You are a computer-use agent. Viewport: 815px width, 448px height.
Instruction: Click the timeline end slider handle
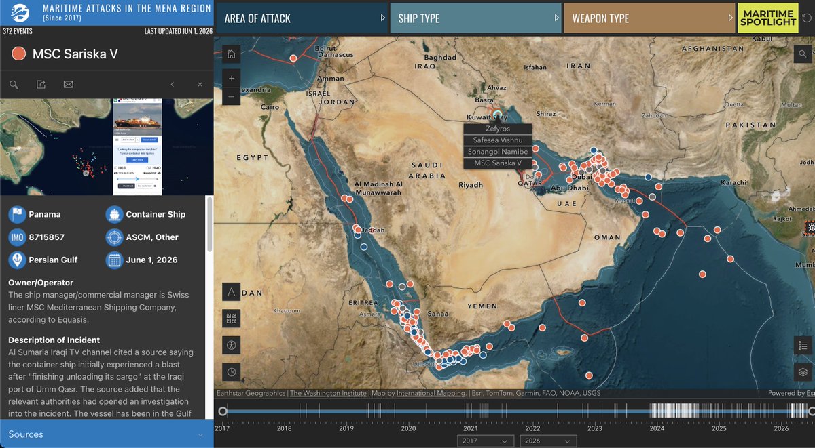point(811,411)
